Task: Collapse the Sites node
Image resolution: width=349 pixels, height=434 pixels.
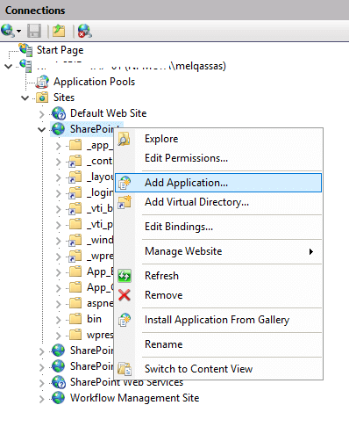Action: (25, 98)
